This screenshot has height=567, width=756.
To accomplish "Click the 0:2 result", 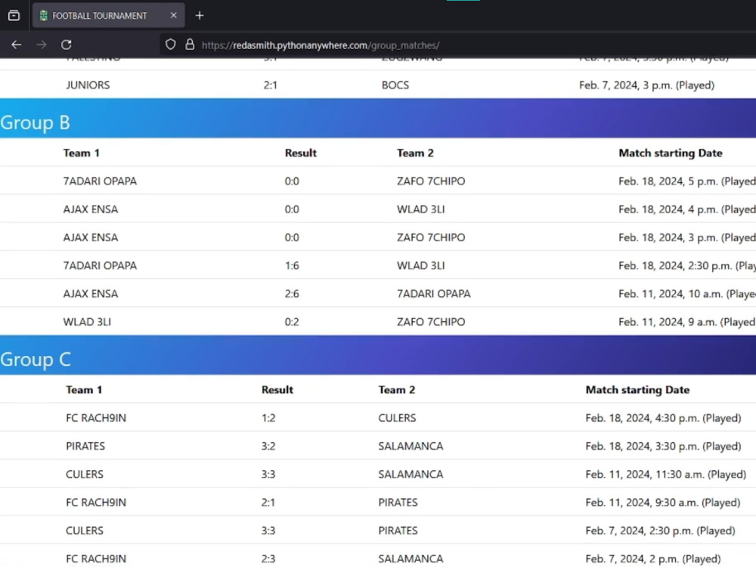I will point(292,321).
